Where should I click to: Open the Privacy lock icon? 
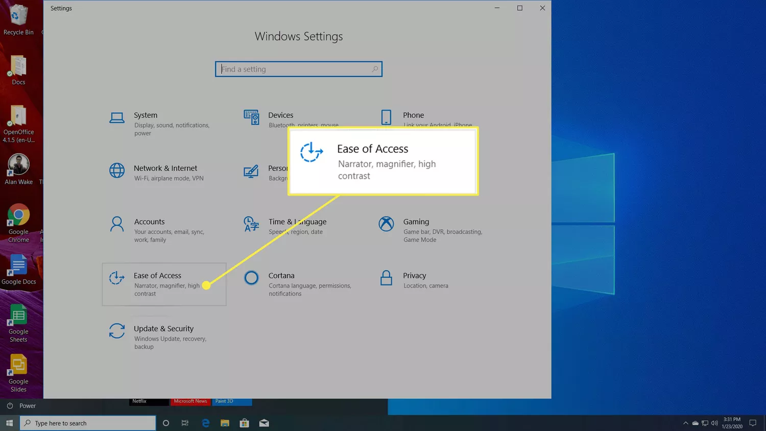point(386,278)
